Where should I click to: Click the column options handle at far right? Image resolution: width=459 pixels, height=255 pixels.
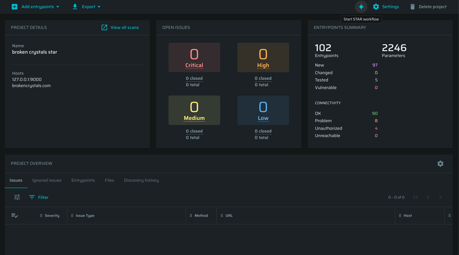(449, 216)
